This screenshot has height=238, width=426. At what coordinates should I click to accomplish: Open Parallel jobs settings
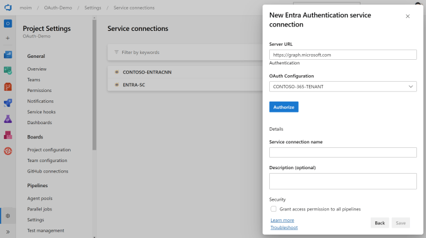[40, 209]
